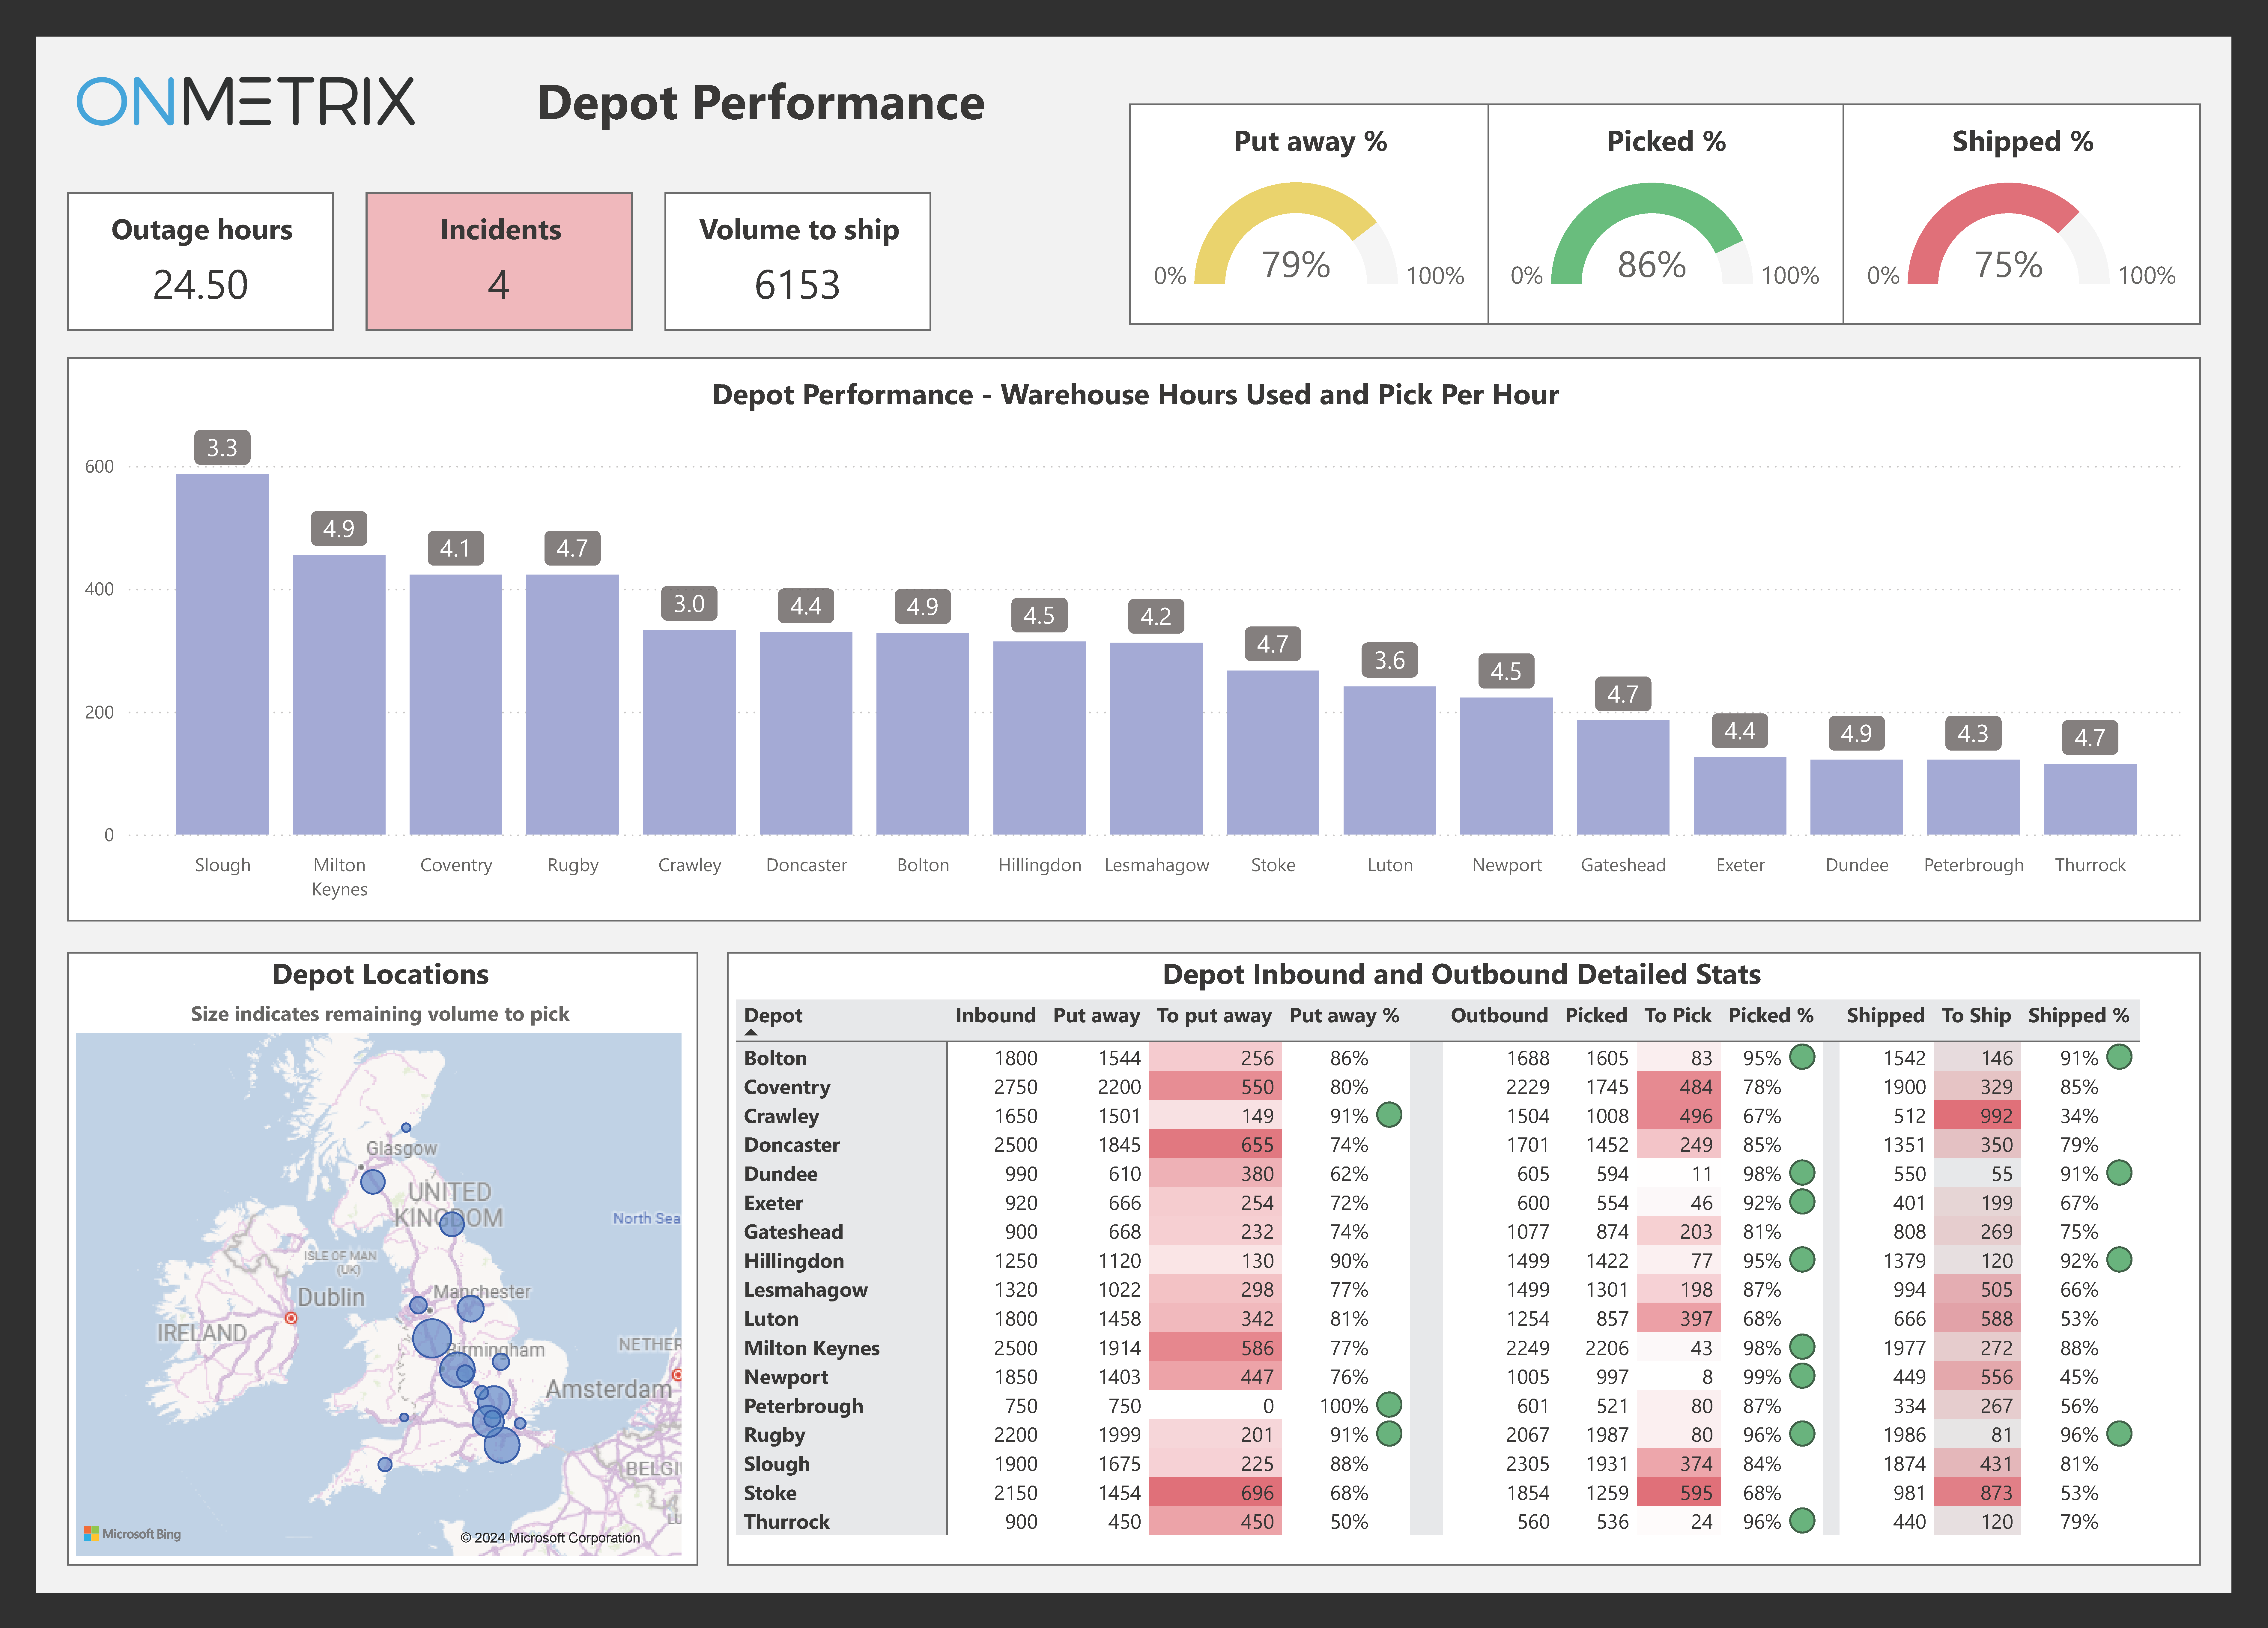Click green indicator on Rugby Shipped %
The image size is (2268, 1628).
(2119, 1434)
